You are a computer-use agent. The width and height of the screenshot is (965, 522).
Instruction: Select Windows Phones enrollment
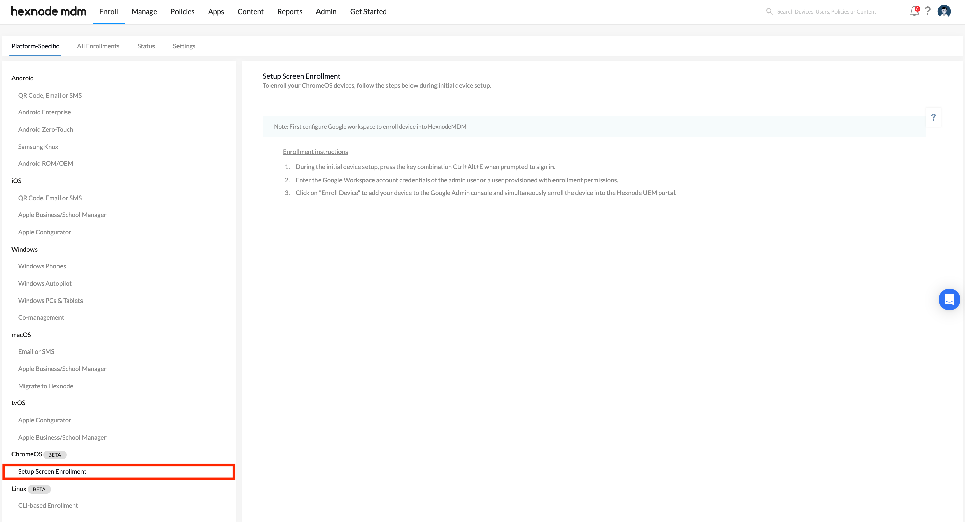pyautogui.click(x=42, y=266)
